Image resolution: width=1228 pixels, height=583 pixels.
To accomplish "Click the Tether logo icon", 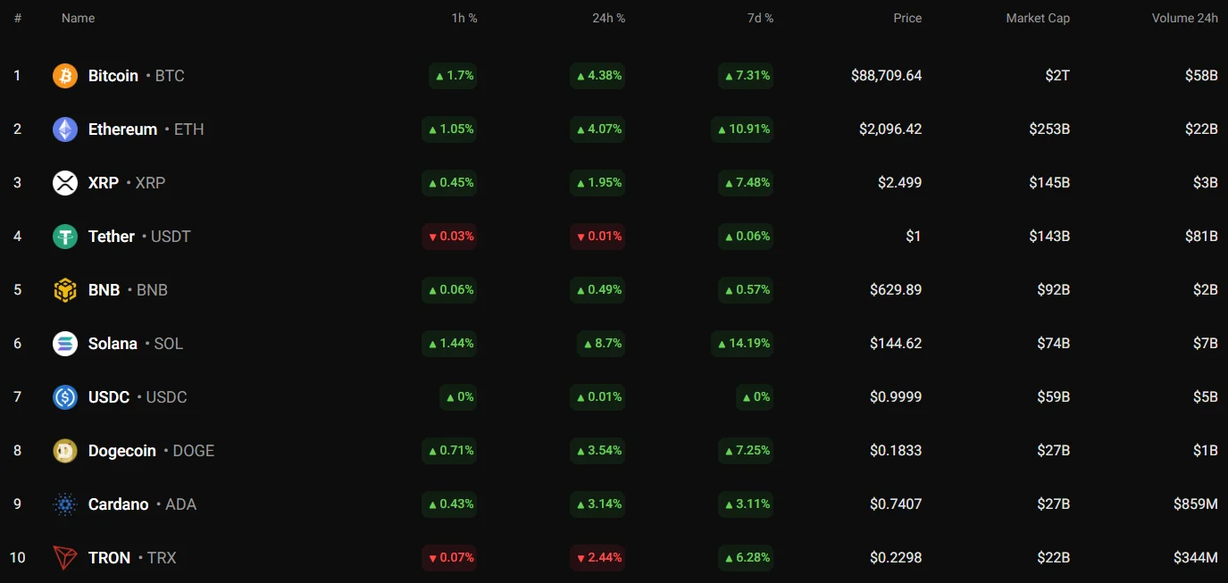I will pyautogui.click(x=65, y=237).
